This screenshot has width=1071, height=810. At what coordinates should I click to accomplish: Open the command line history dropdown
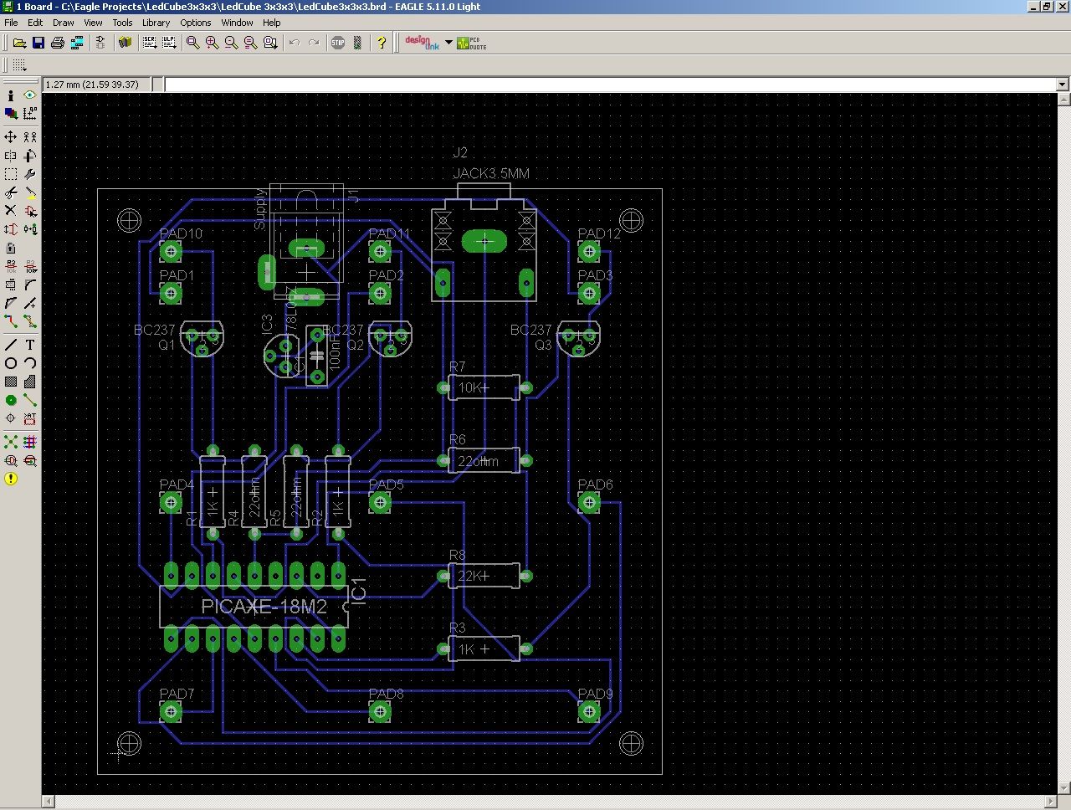click(1062, 85)
